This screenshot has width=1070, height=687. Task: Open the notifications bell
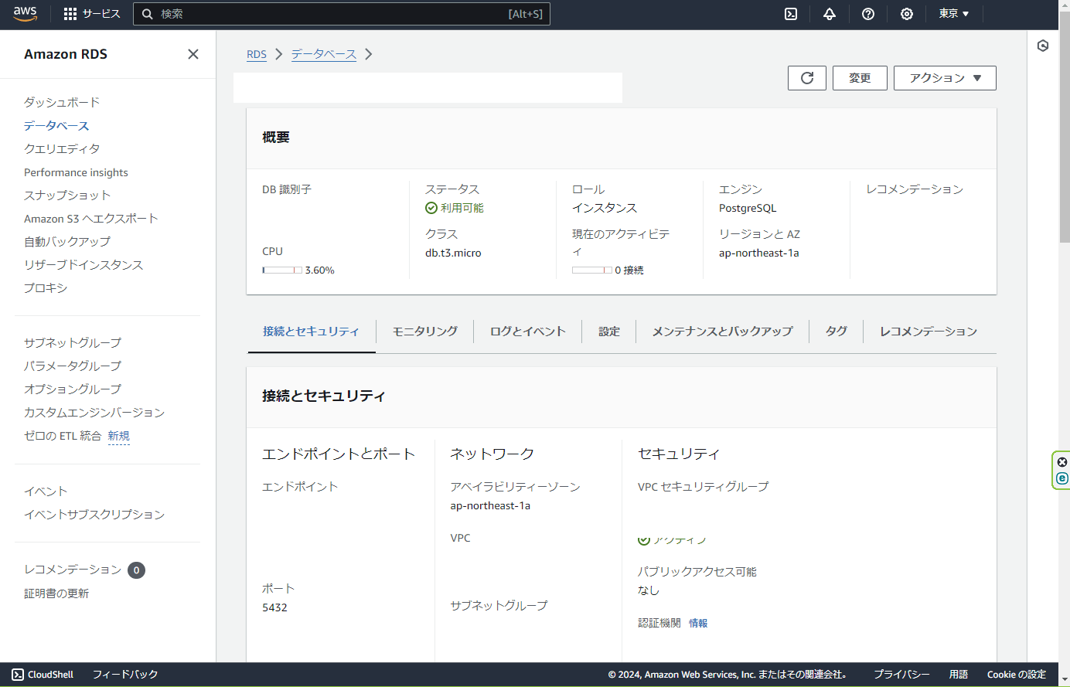[x=830, y=14]
